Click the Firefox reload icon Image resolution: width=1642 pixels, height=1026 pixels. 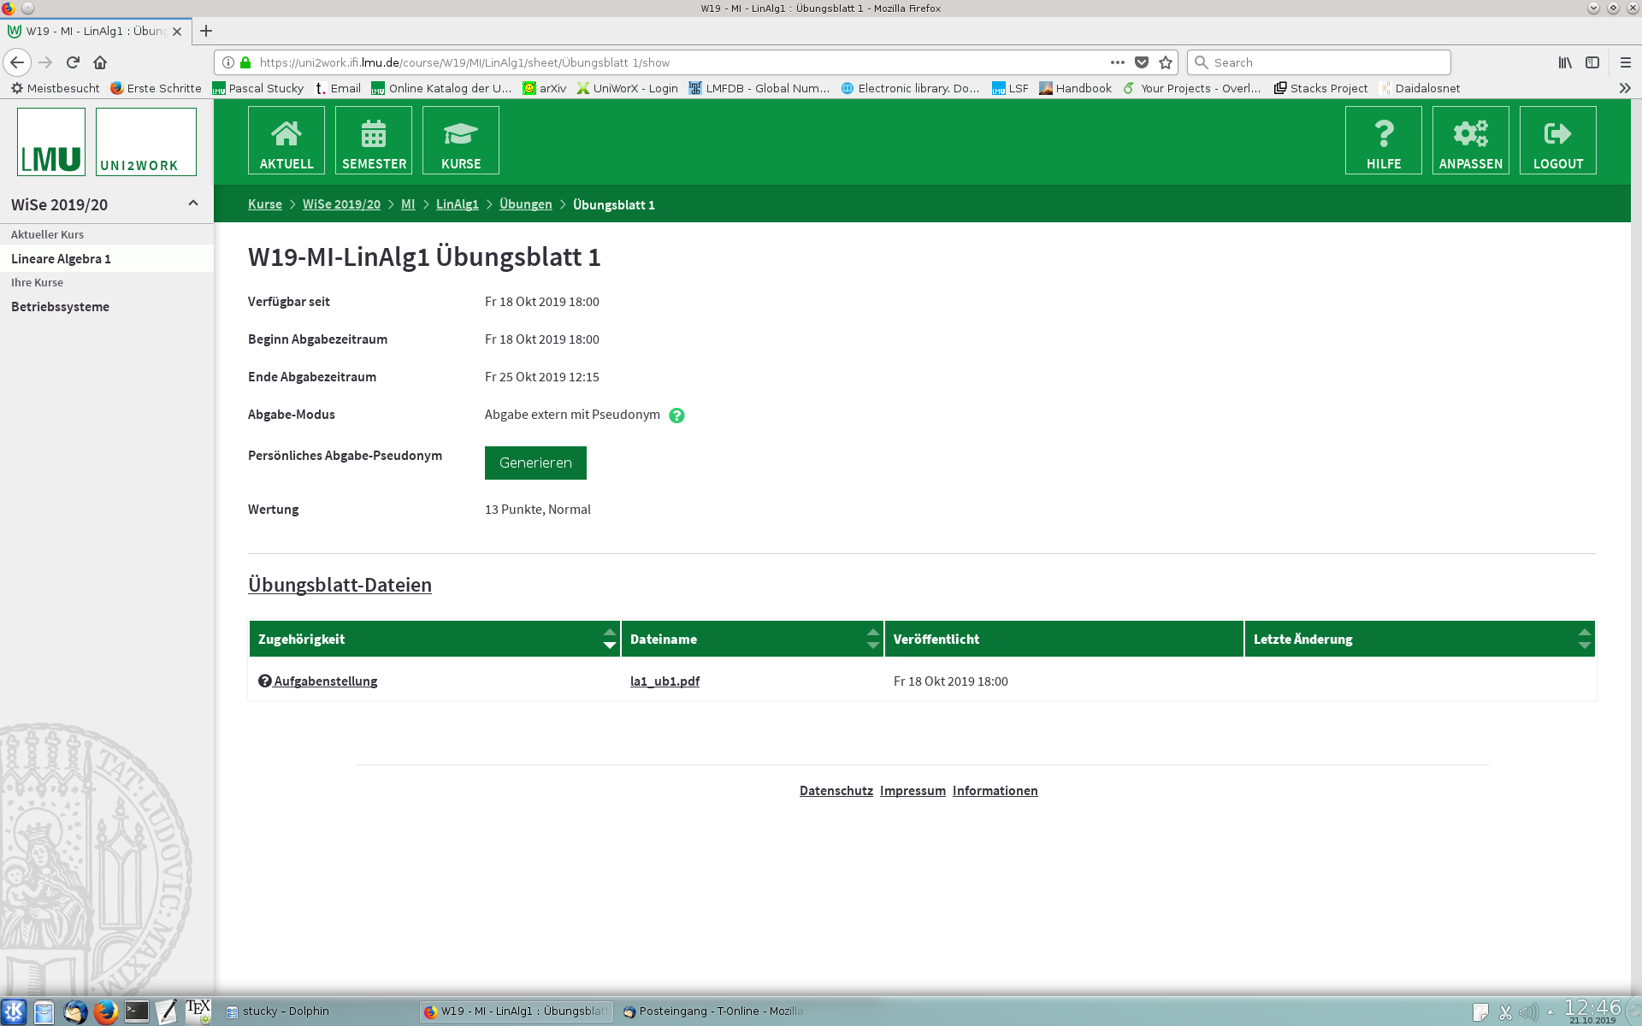[x=73, y=62]
